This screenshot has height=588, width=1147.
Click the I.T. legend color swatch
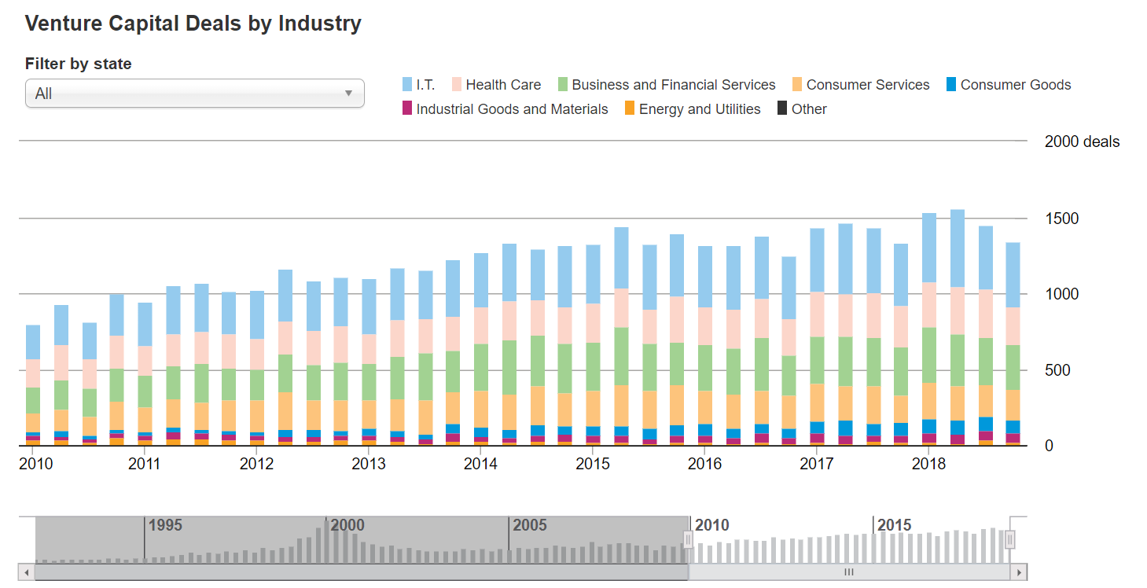[x=407, y=85]
